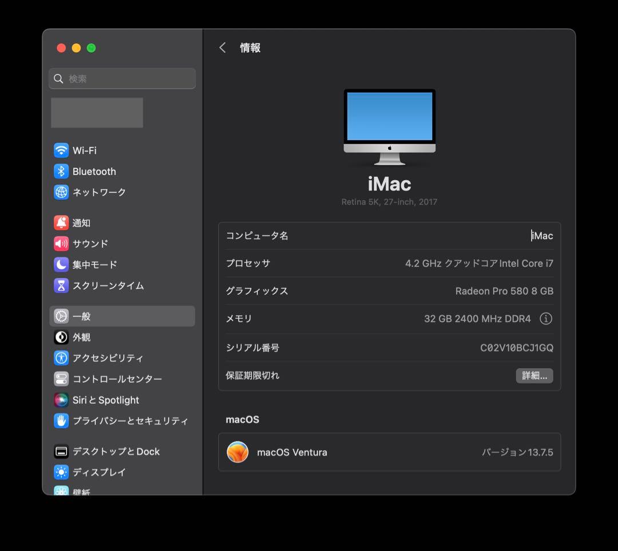Image resolution: width=618 pixels, height=551 pixels.
Task: Click inside the 検索 search field
Action: click(x=122, y=78)
